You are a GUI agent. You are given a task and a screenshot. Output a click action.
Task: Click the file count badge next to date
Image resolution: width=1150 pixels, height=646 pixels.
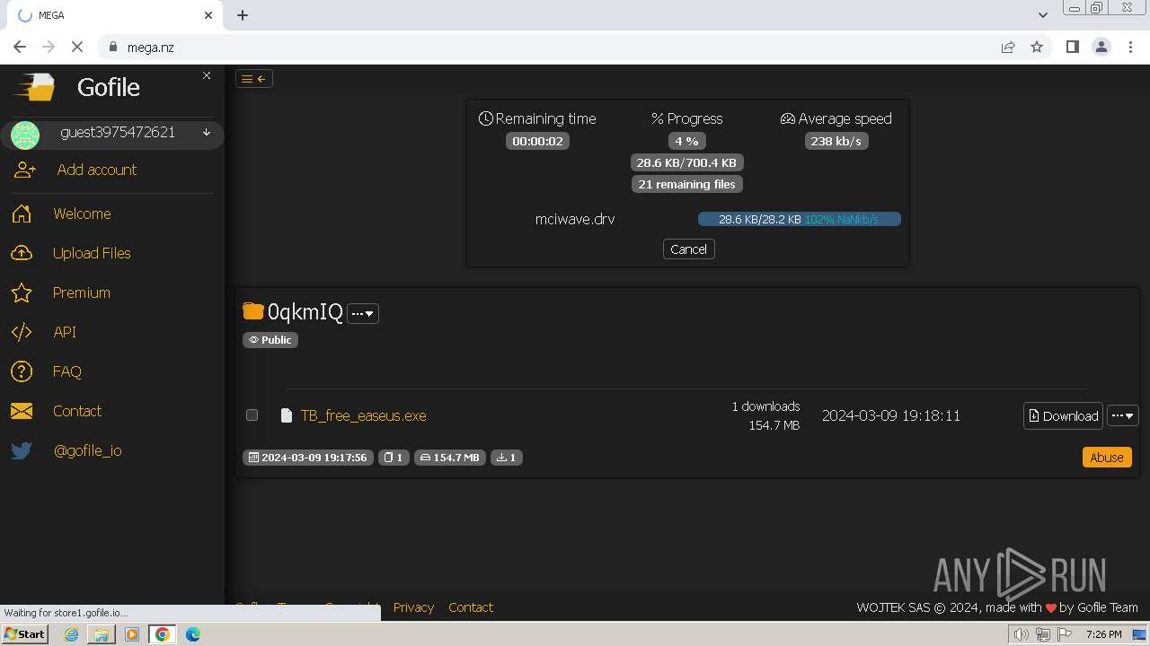(x=394, y=458)
